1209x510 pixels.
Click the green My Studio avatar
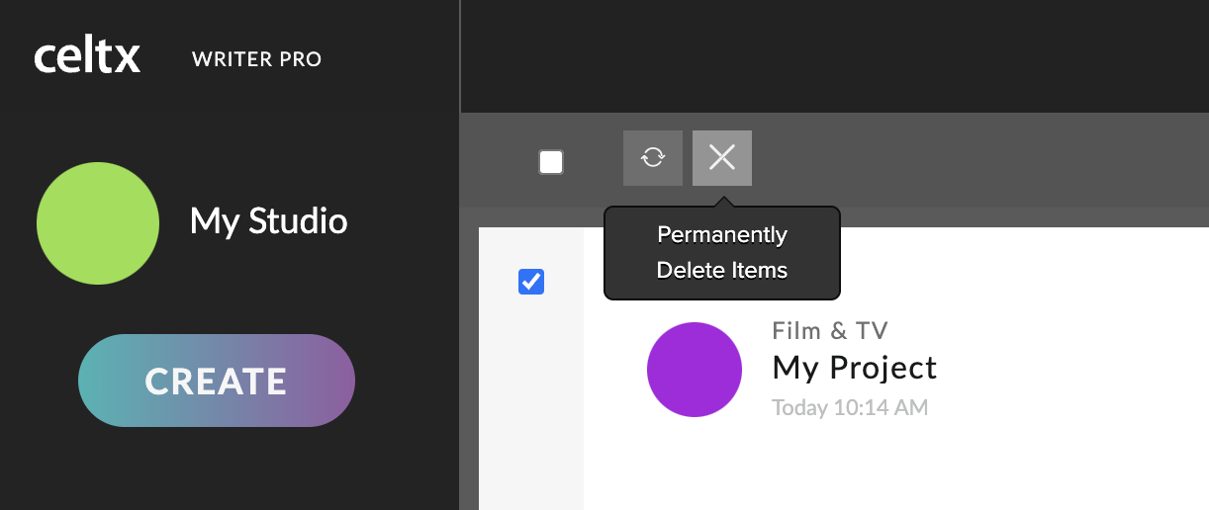(98, 223)
